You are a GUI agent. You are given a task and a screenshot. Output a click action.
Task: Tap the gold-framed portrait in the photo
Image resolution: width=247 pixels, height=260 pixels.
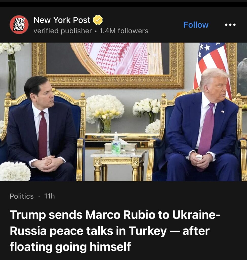click(x=108, y=66)
